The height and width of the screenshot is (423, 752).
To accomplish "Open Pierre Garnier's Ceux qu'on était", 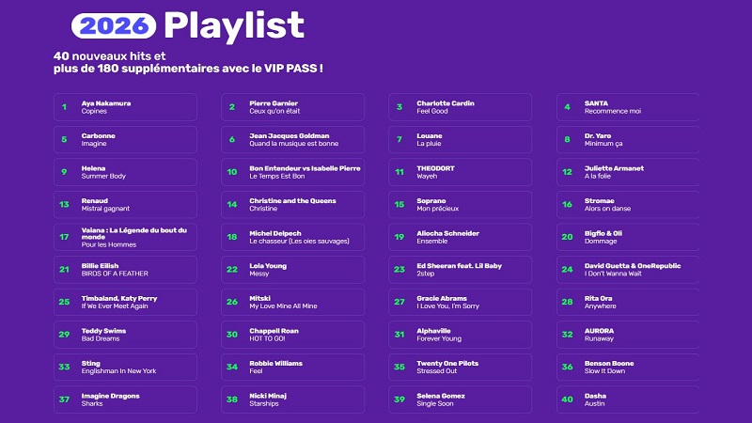I will click(x=293, y=107).
